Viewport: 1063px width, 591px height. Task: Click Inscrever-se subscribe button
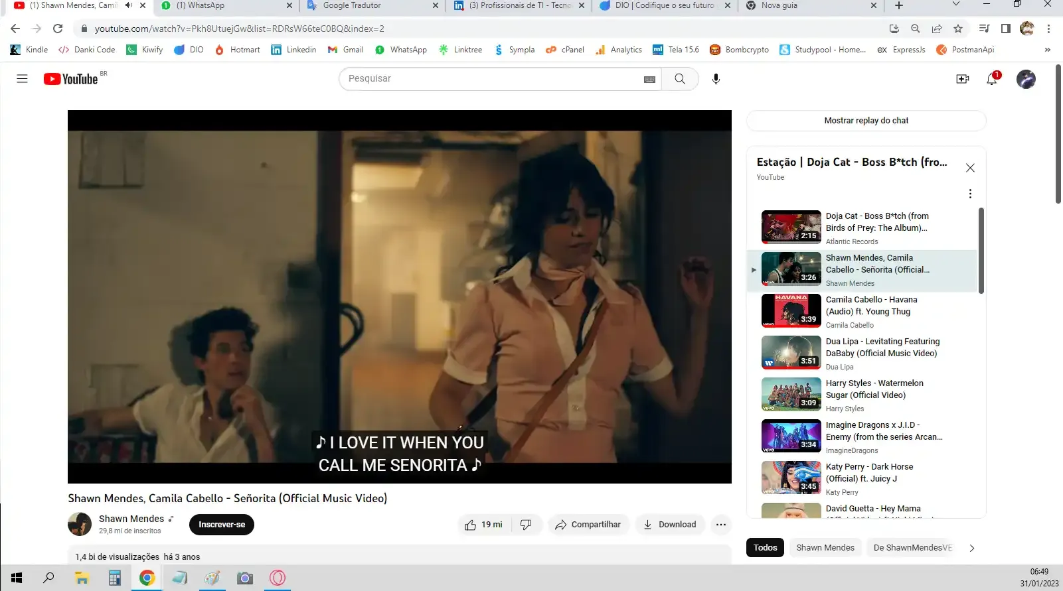coord(222,525)
